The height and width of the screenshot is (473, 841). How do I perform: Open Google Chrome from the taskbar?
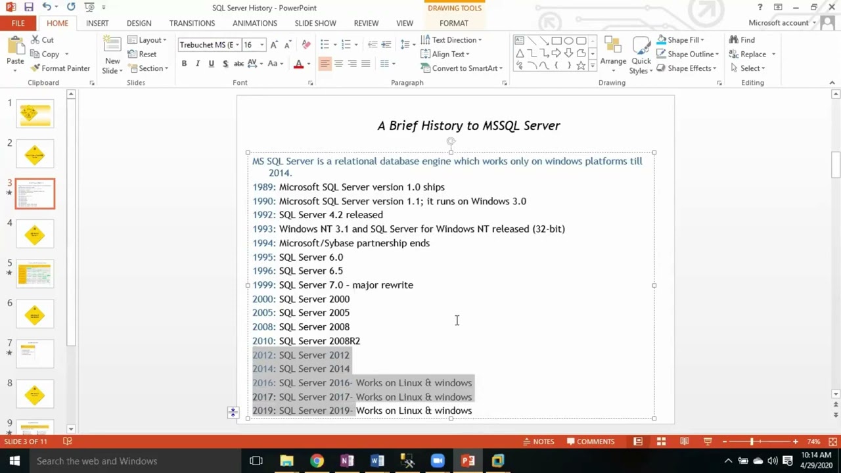(317, 461)
